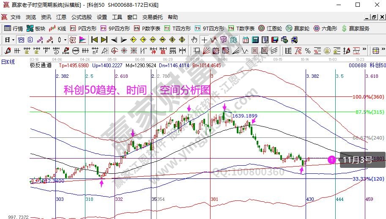Select the purple step-chart 3 icon
Screen dimensions: 386x219
40,40
